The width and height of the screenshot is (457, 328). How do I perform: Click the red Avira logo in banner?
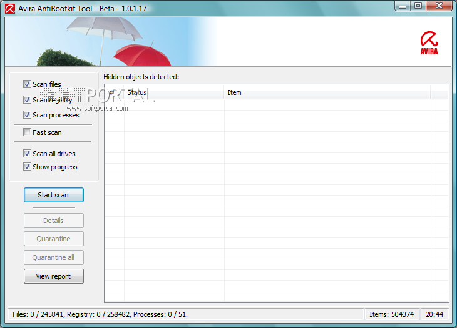[x=429, y=42]
